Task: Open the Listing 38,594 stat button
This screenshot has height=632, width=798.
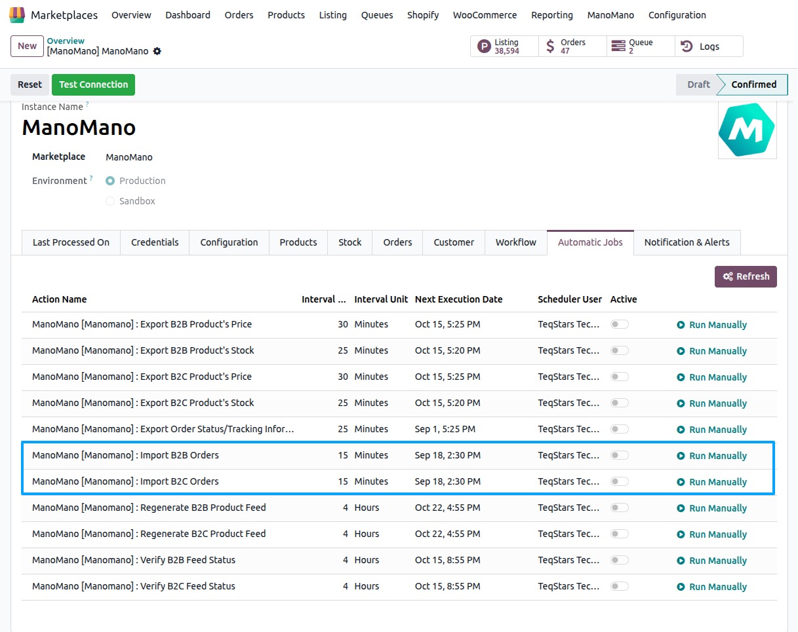Action: 504,46
